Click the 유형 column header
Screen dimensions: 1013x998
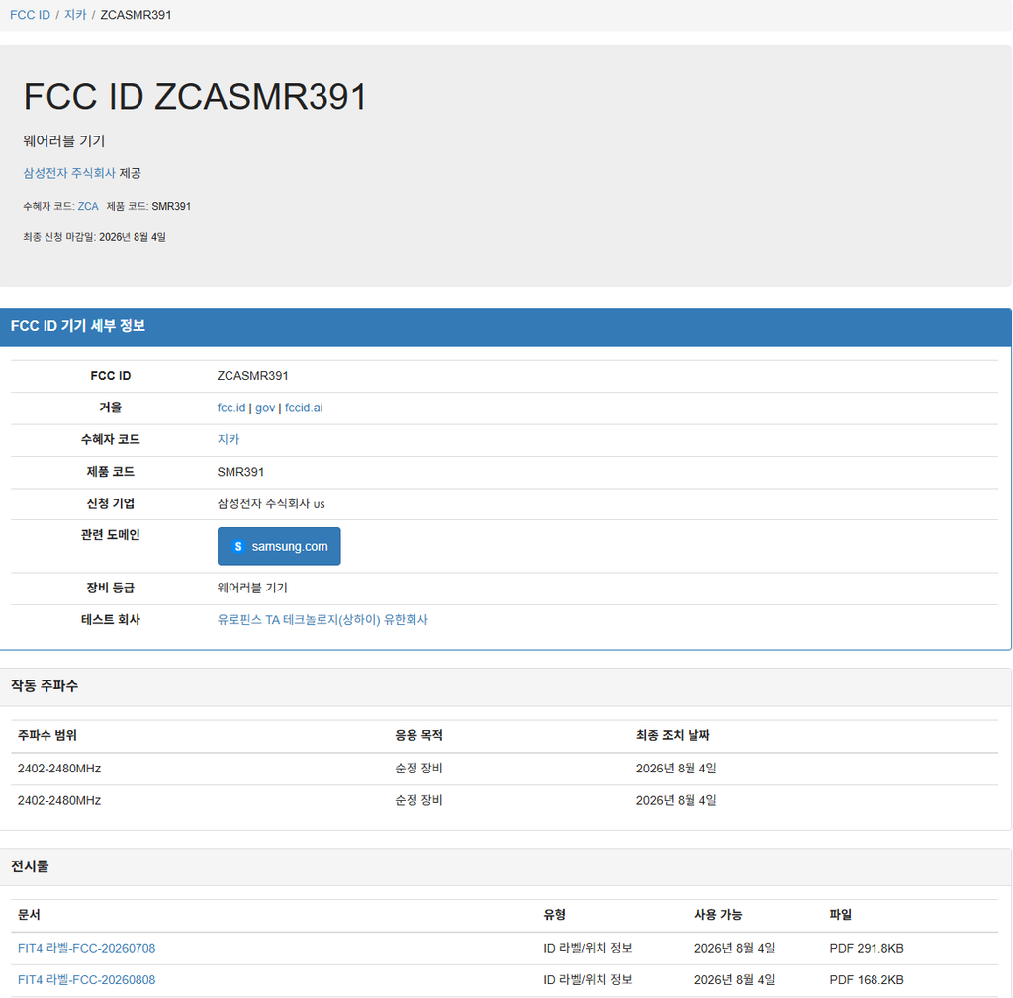(x=554, y=915)
